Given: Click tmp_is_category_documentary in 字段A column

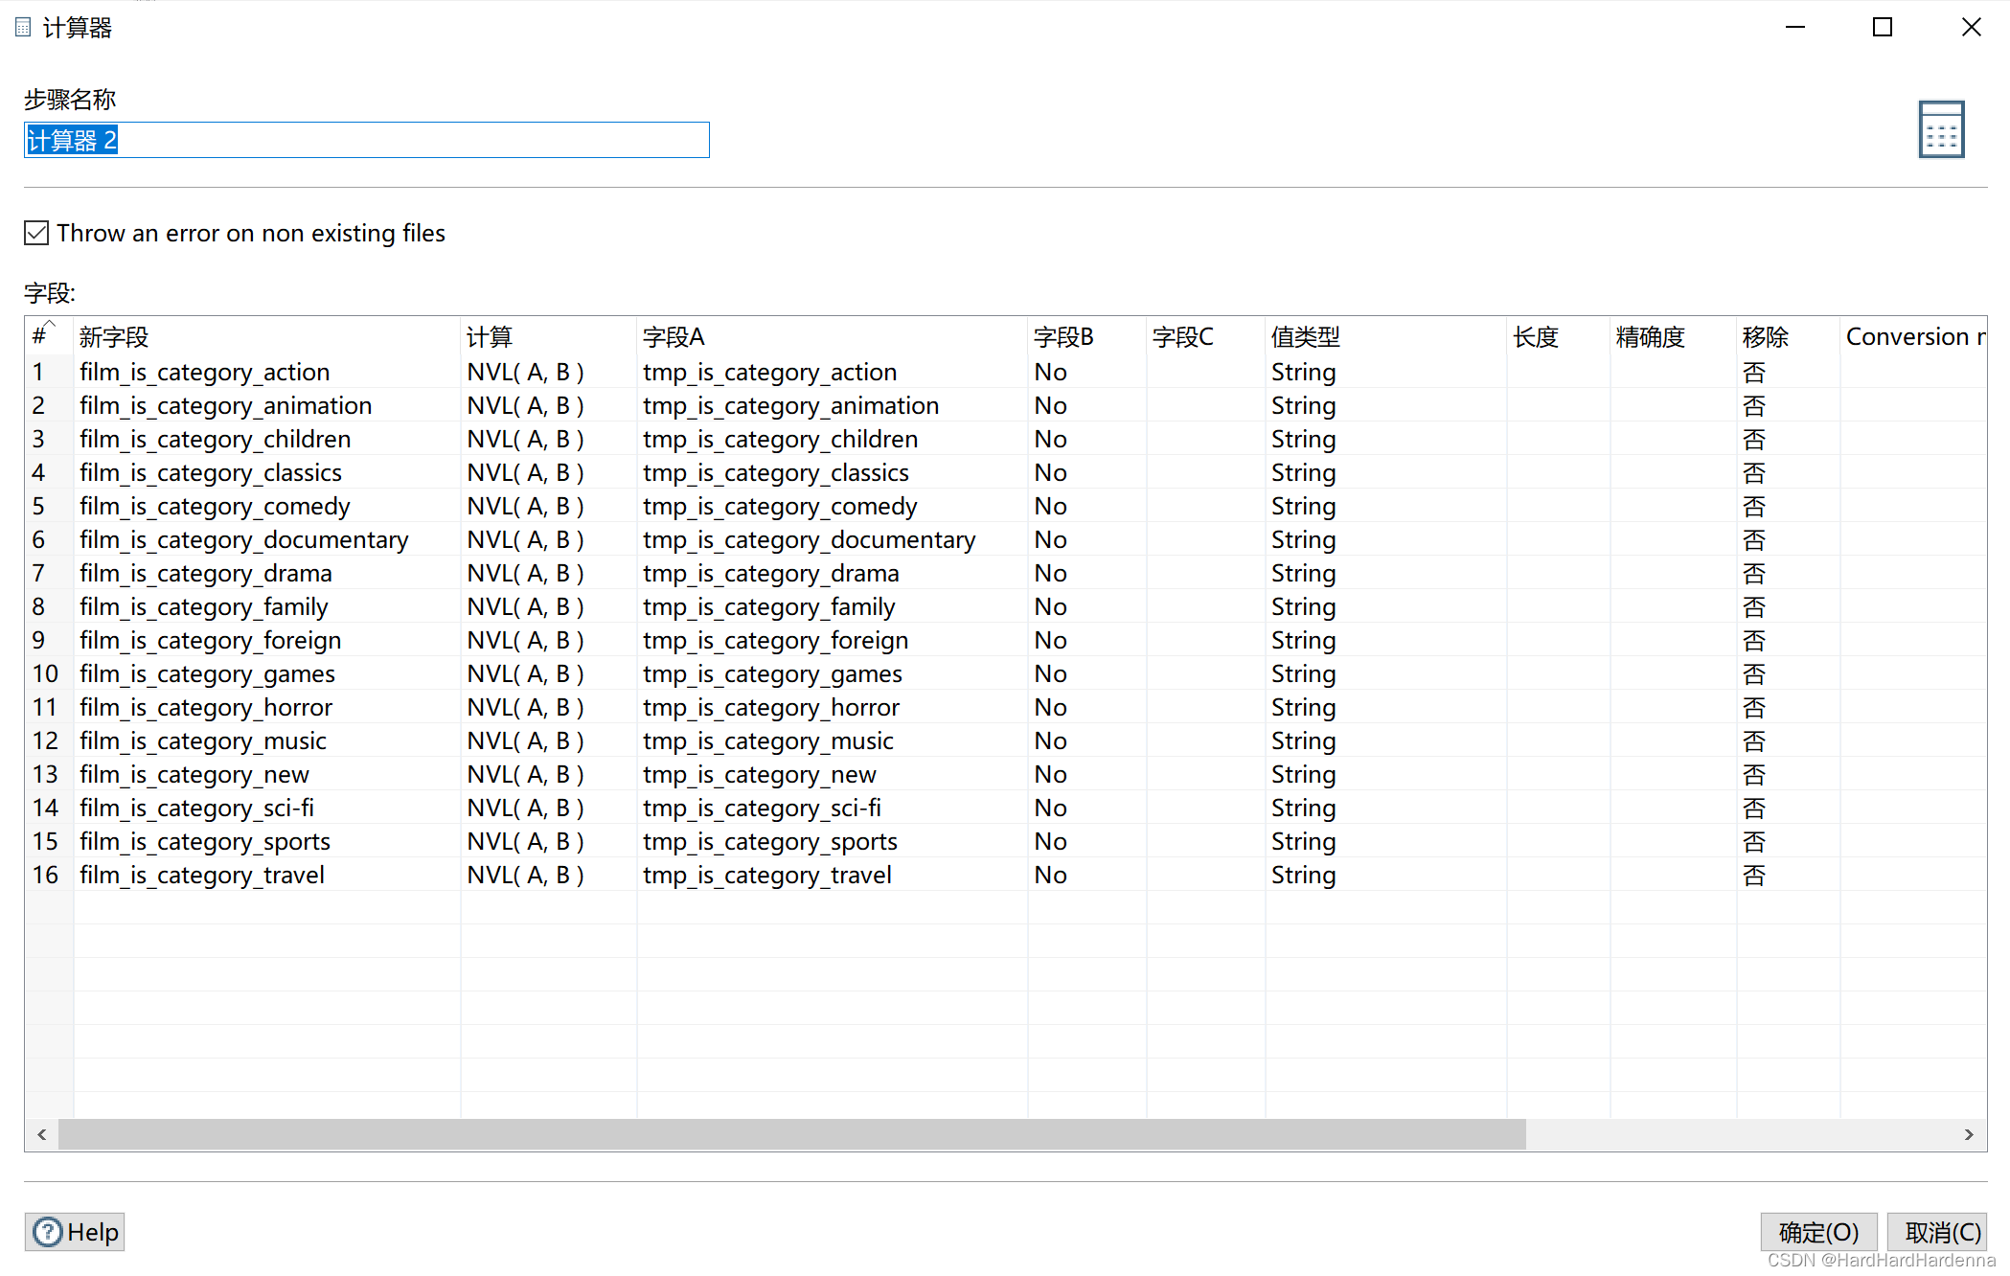Looking at the screenshot, I should point(833,539).
